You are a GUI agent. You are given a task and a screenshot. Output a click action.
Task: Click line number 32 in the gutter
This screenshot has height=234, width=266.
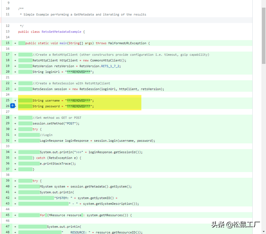[x=8, y=140]
